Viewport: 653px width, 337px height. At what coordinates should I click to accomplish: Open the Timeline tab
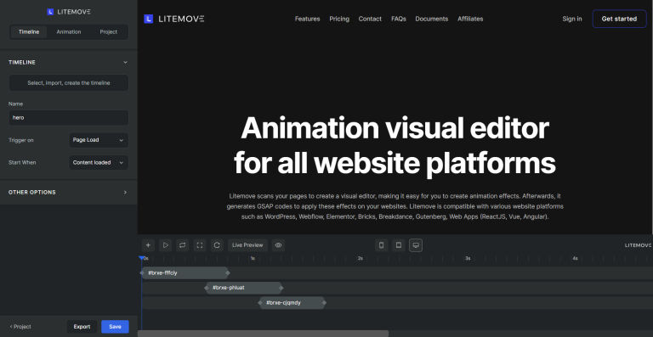click(29, 32)
